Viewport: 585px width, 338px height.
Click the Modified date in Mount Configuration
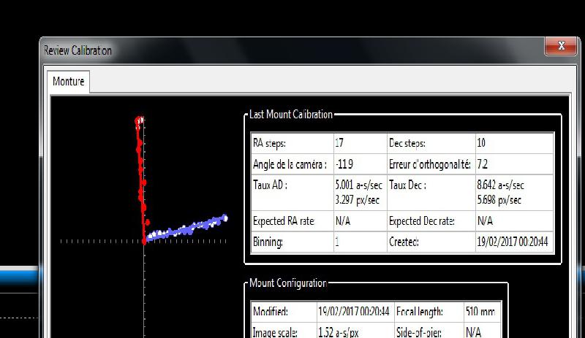(x=354, y=311)
